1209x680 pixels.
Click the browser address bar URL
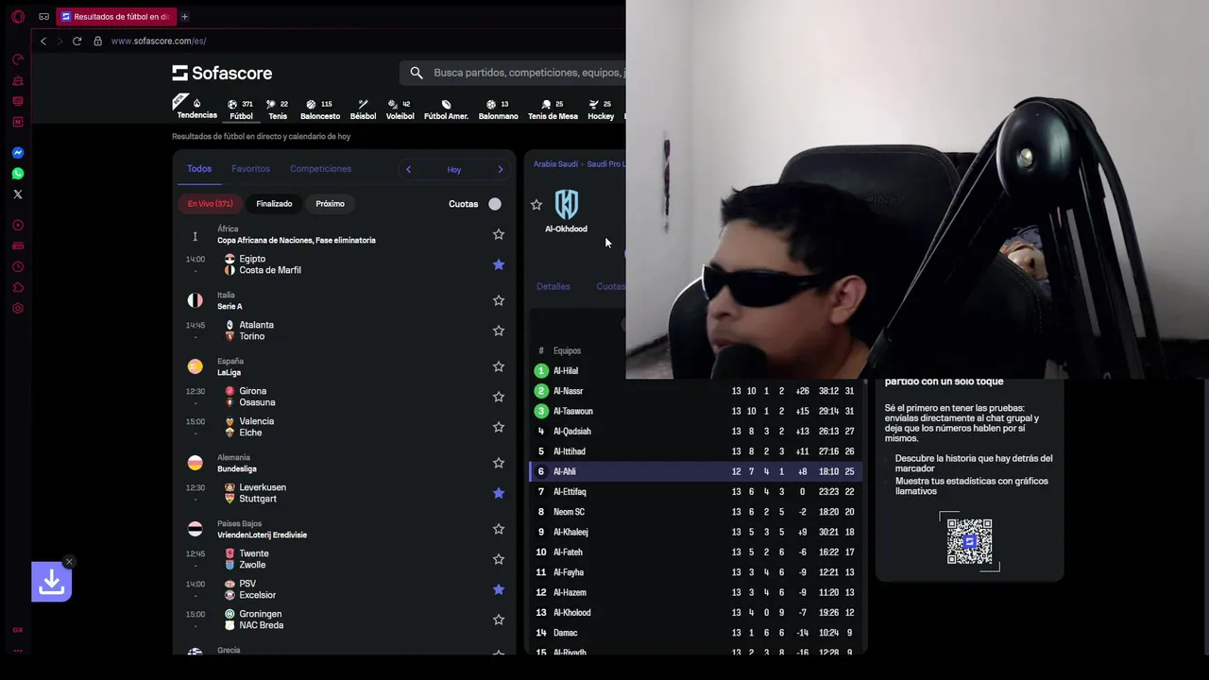point(159,41)
